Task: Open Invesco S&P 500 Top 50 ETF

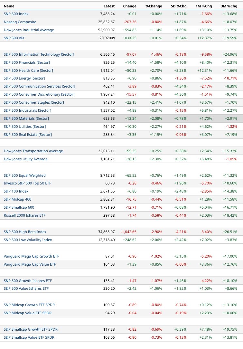Action: point(27,183)
